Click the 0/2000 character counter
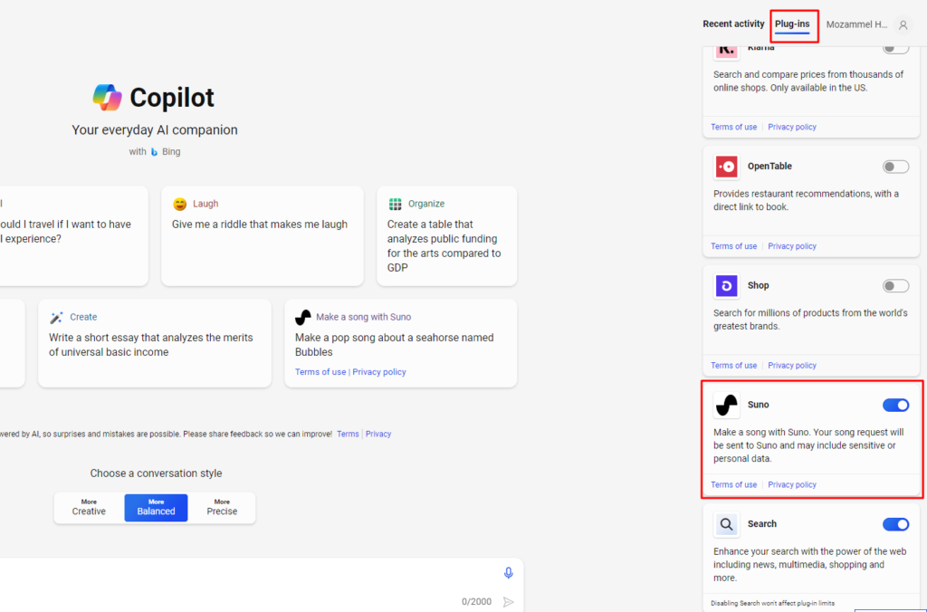This screenshot has width=927, height=612. click(476, 602)
